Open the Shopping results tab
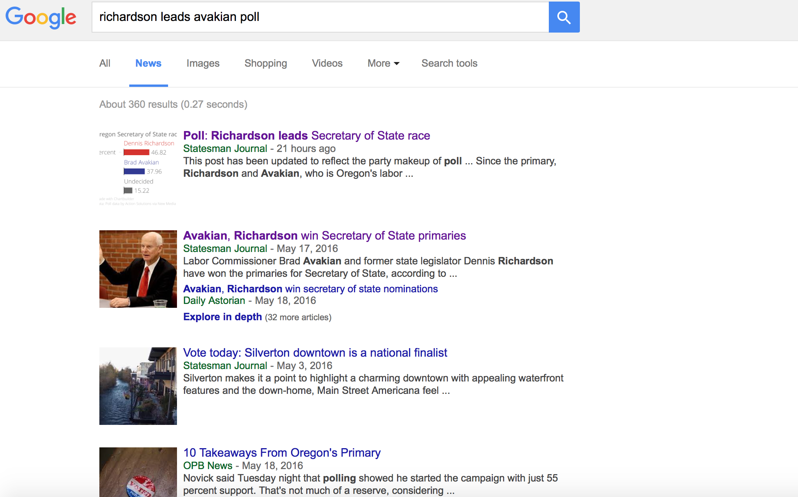This screenshot has width=798, height=497. point(265,63)
